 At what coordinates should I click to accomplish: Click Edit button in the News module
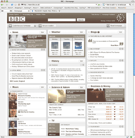point(42,32)
